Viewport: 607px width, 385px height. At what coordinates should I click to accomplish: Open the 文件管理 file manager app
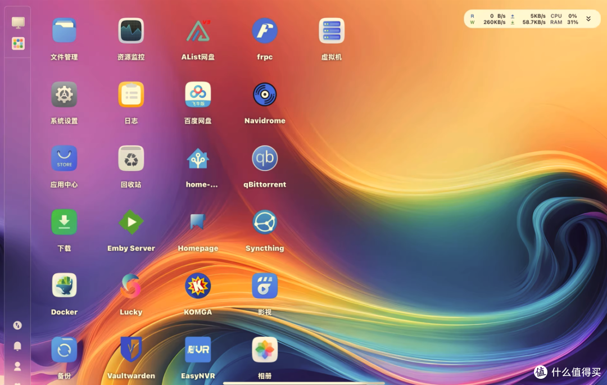[64, 30]
